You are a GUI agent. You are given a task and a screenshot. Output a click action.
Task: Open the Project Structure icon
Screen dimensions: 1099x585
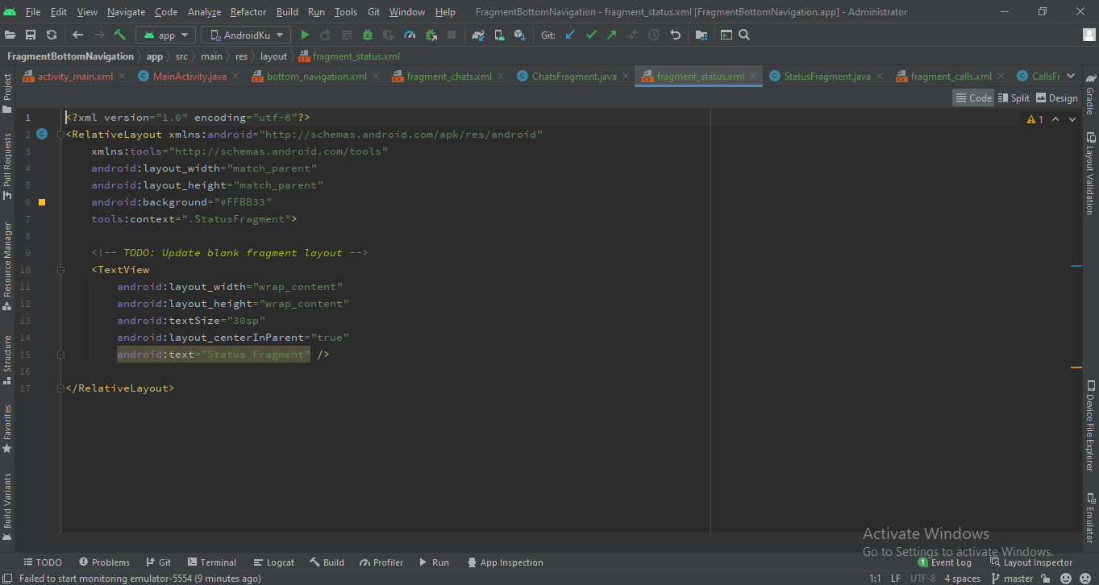click(701, 35)
